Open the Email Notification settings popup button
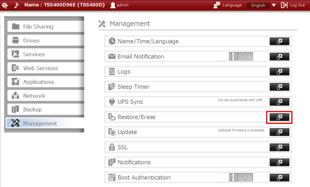 (x=279, y=57)
